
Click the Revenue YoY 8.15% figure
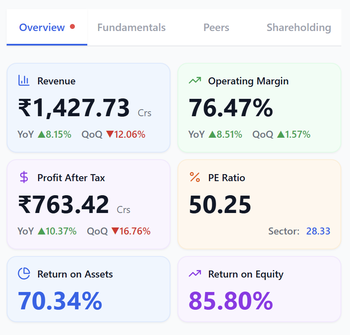[x=58, y=134]
